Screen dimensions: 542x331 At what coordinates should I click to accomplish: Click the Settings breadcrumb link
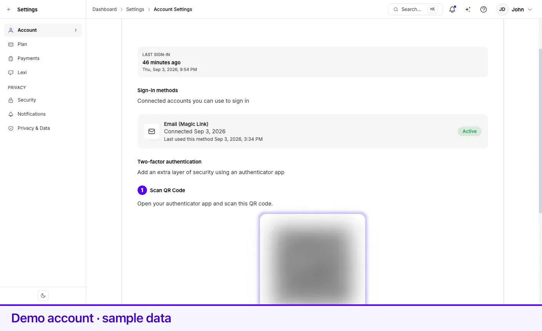[x=135, y=9]
